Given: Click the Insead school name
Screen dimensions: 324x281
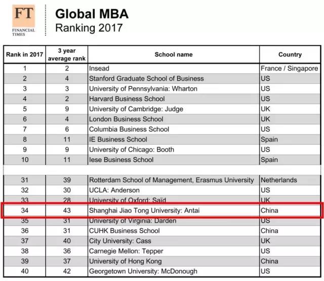Looking at the screenshot, I should [99, 68].
